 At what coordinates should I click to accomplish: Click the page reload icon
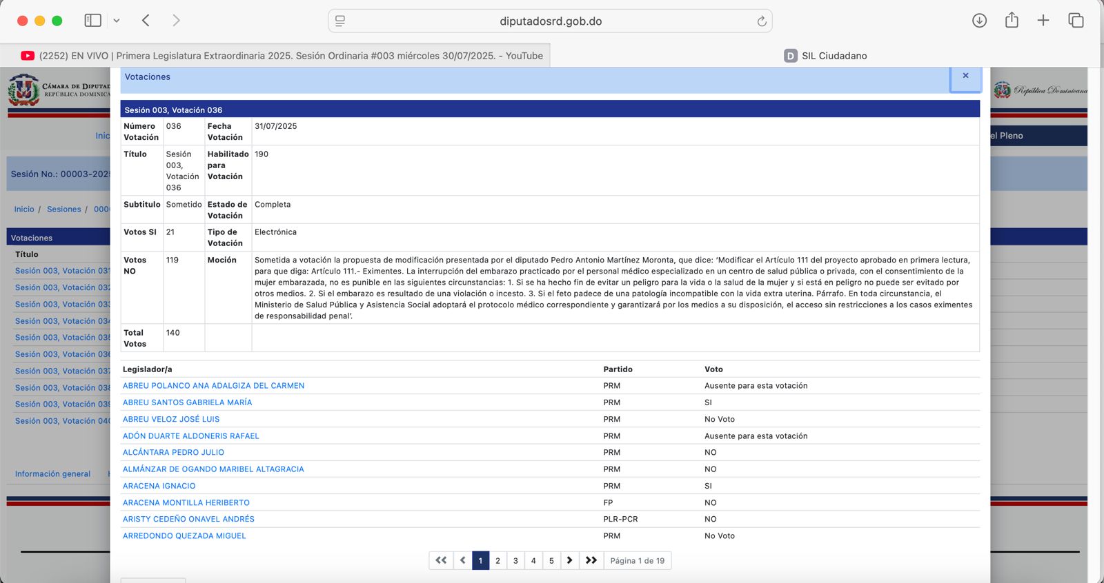(x=761, y=21)
